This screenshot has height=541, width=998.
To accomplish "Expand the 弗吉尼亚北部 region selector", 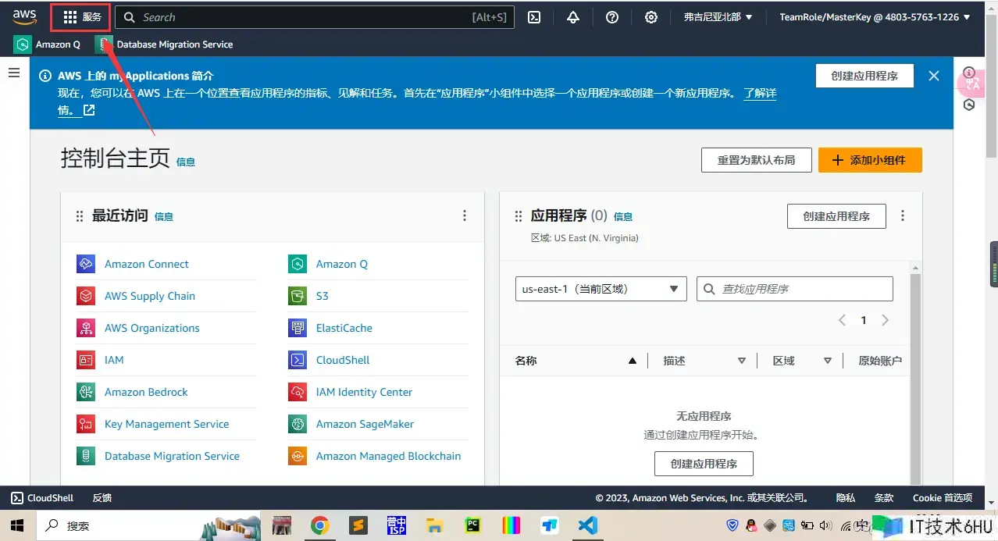I will click(x=718, y=17).
